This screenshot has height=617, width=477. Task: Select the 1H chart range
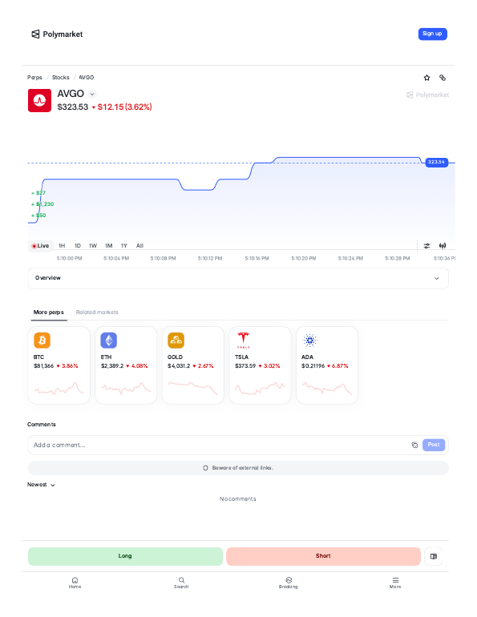(62, 245)
